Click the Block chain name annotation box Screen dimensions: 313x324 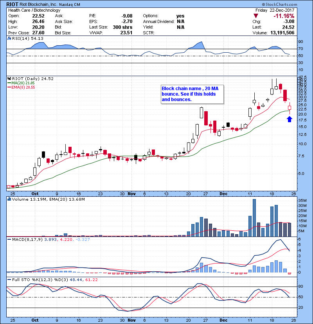pyautogui.click(x=192, y=94)
